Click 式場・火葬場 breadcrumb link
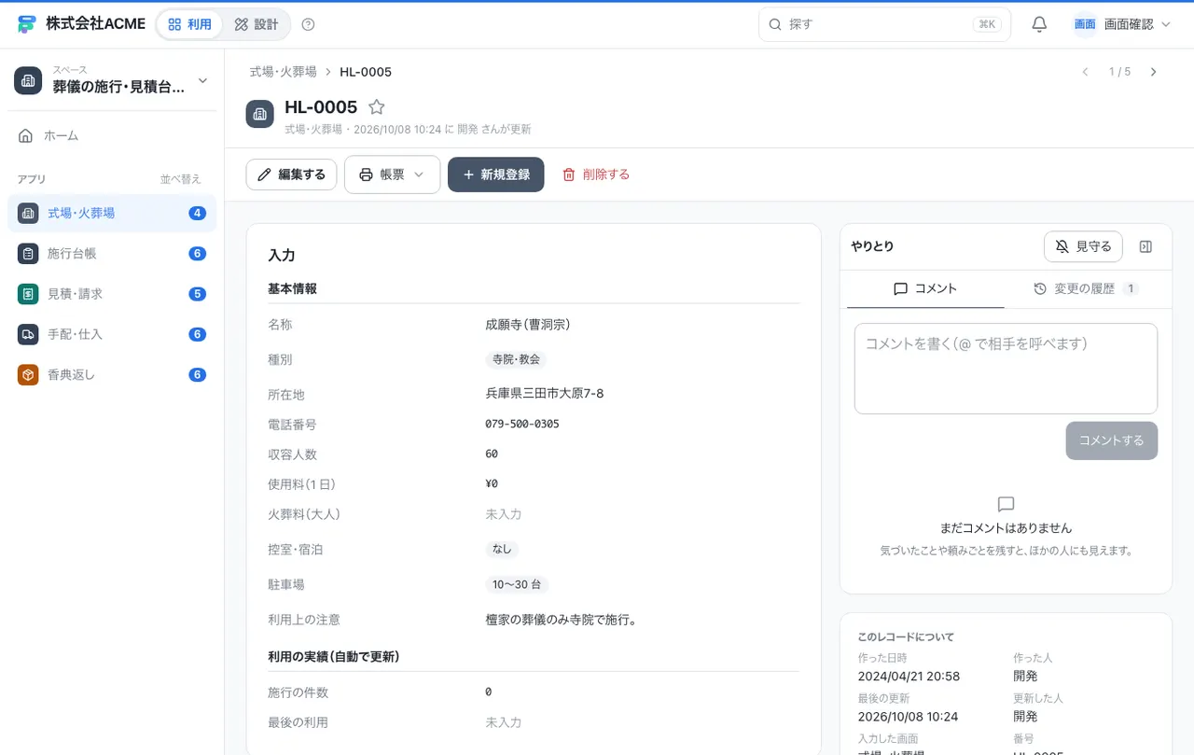 point(283,72)
